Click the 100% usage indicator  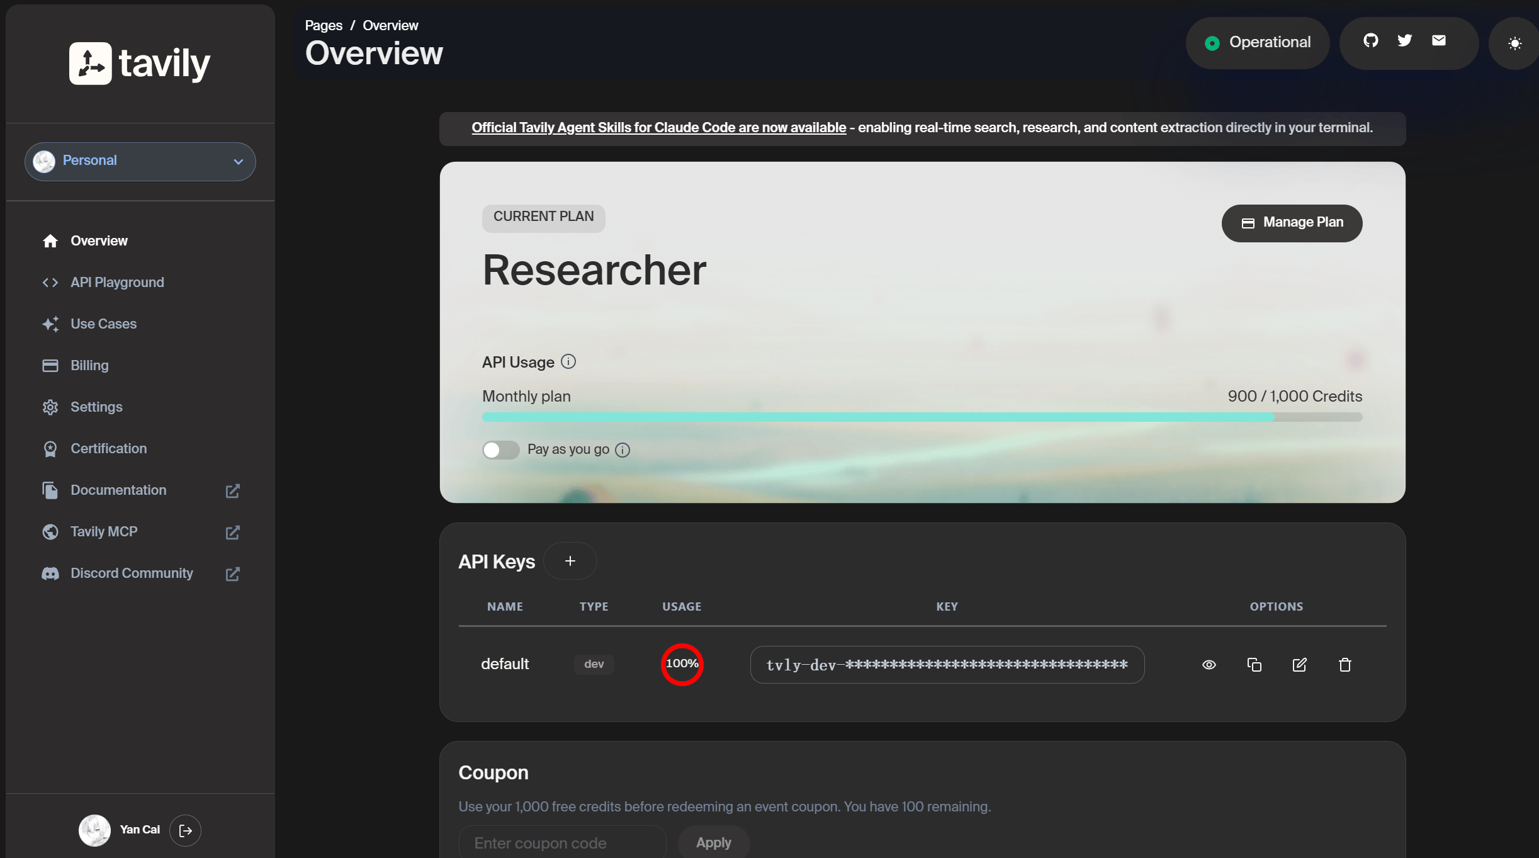click(682, 664)
